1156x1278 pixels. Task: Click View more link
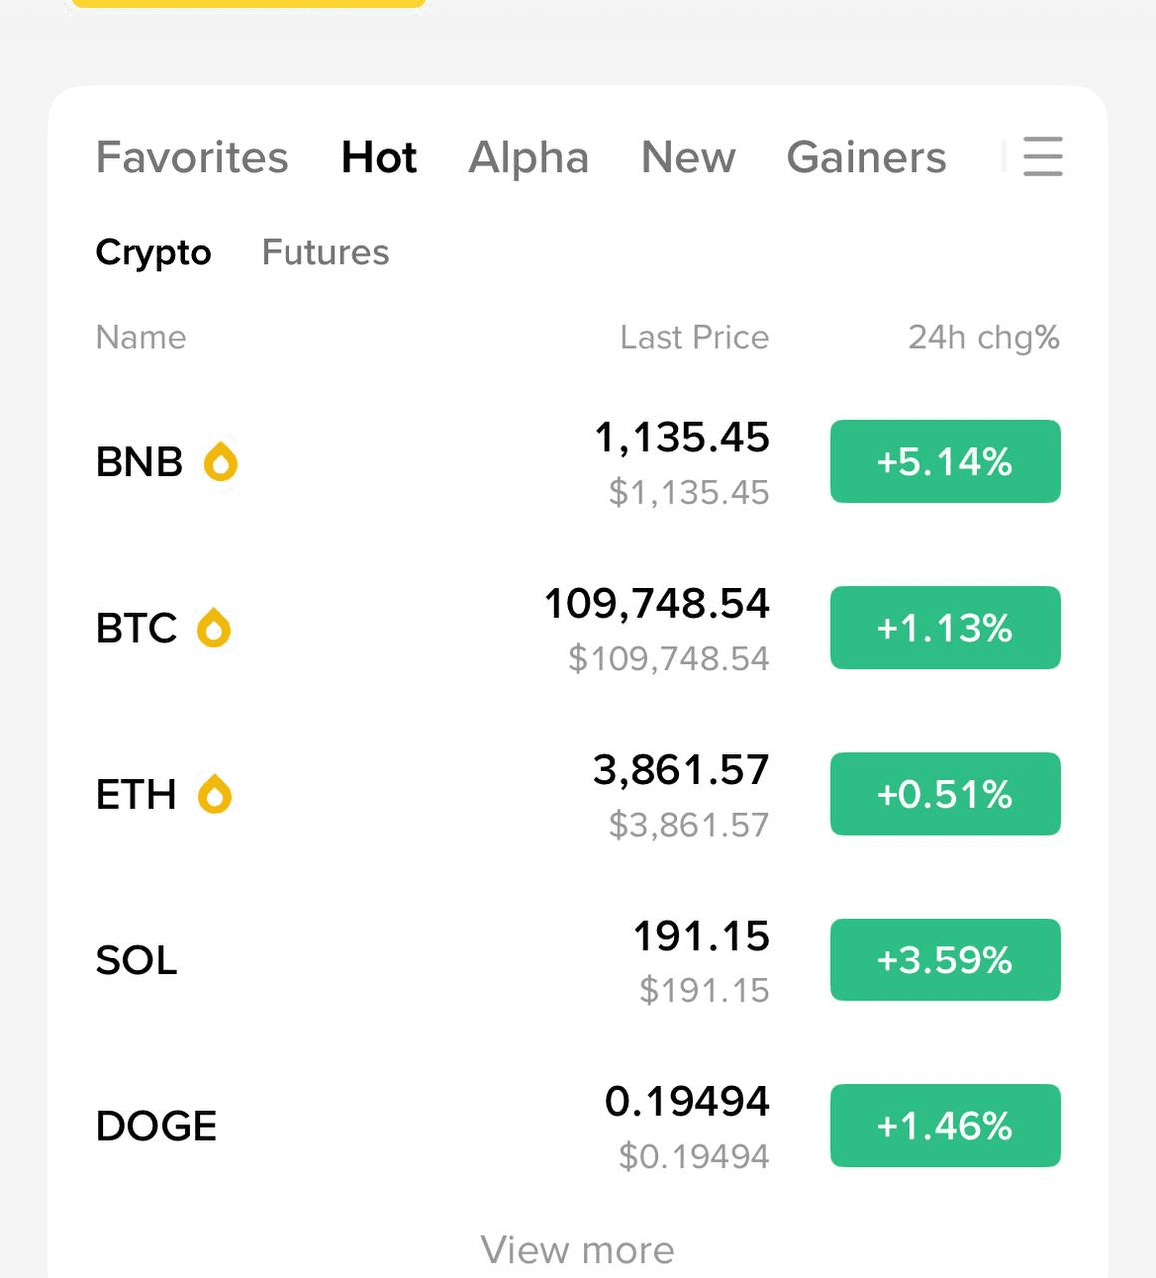click(x=577, y=1249)
